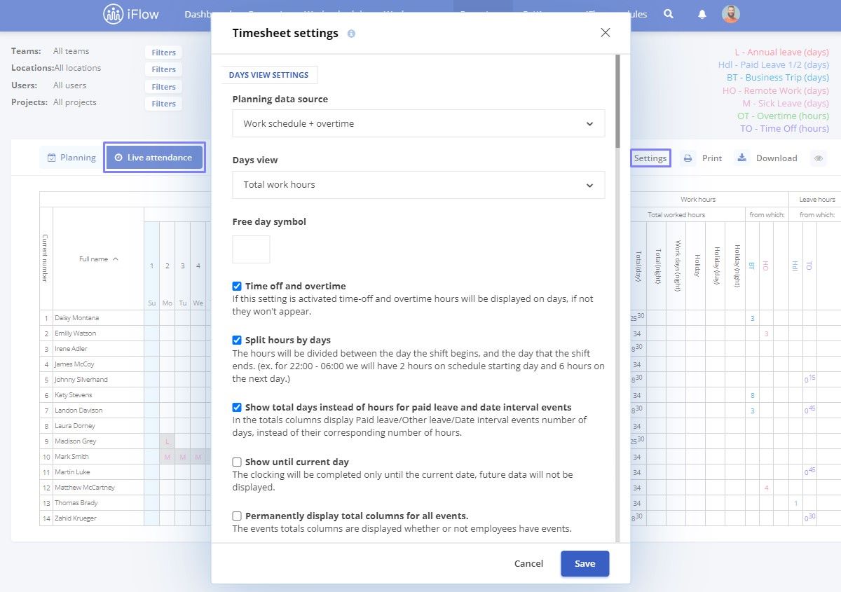
Task: Sort by the Full name column arrow
Action: coord(116,259)
